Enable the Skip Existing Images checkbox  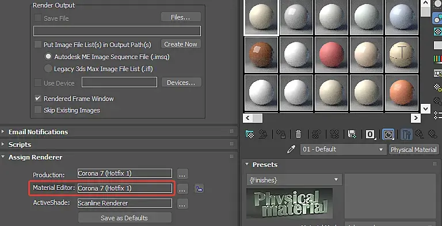click(38, 110)
